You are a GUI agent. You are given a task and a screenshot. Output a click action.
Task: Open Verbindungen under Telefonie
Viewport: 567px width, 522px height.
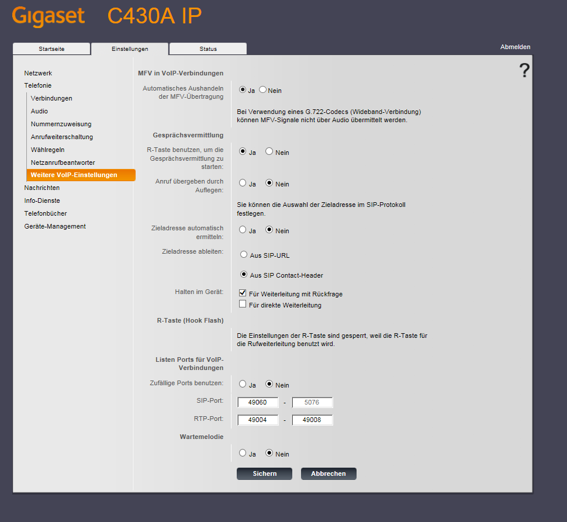[51, 98]
